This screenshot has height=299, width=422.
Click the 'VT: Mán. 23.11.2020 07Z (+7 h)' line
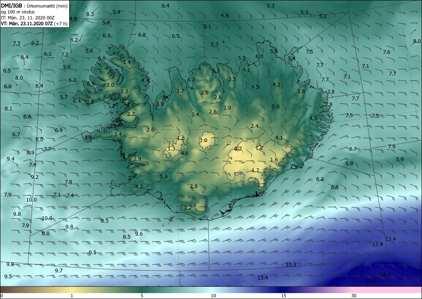point(34,24)
